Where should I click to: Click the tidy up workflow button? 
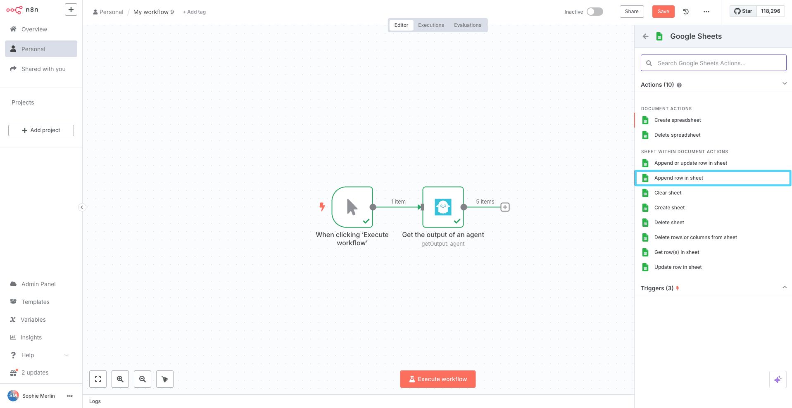pos(165,379)
